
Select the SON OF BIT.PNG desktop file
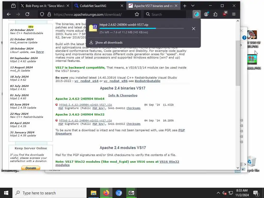[x=253, y=39]
